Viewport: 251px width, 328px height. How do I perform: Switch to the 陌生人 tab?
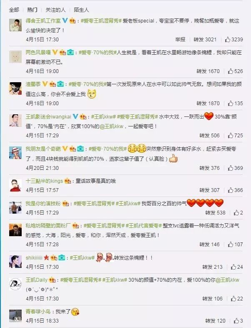pyautogui.click(x=81, y=10)
